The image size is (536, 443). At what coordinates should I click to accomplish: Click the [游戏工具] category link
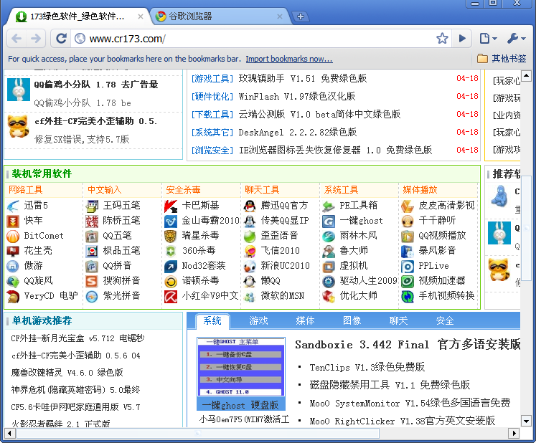pos(212,79)
